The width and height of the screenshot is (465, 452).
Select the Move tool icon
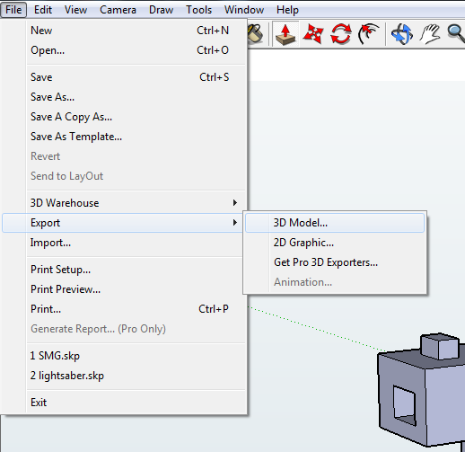[x=313, y=34]
